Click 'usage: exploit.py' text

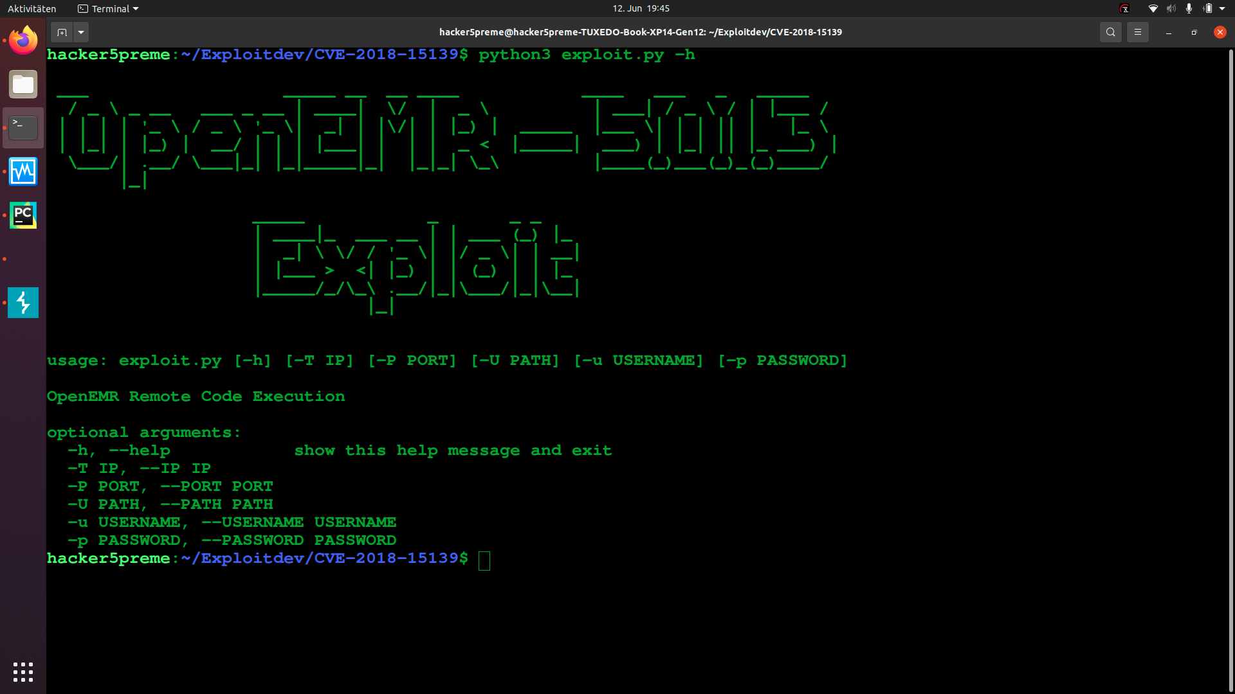(134, 360)
